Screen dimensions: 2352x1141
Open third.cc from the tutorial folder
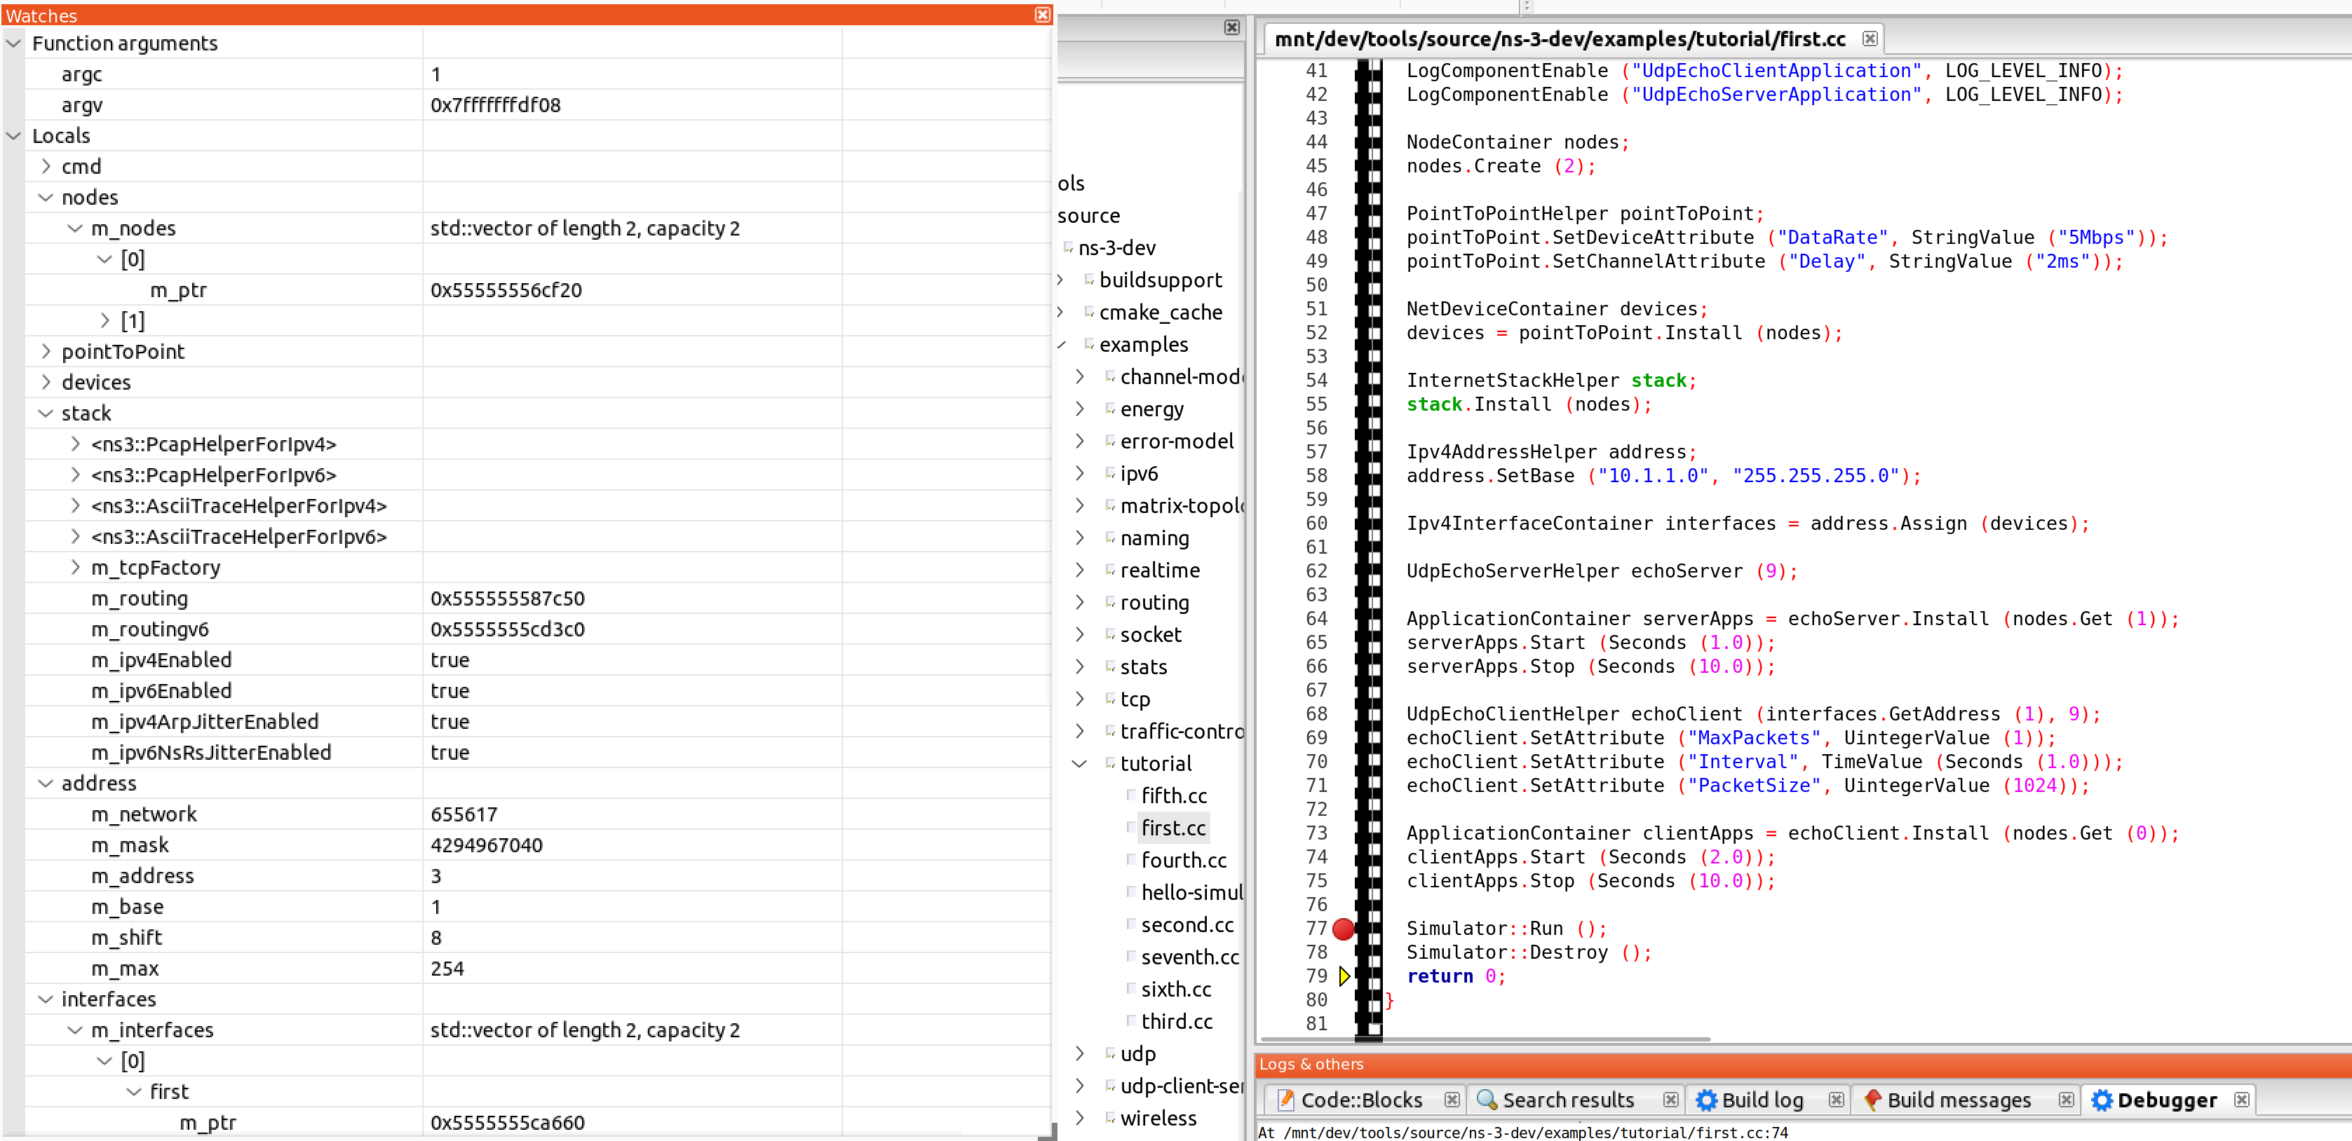pyautogui.click(x=1178, y=1020)
